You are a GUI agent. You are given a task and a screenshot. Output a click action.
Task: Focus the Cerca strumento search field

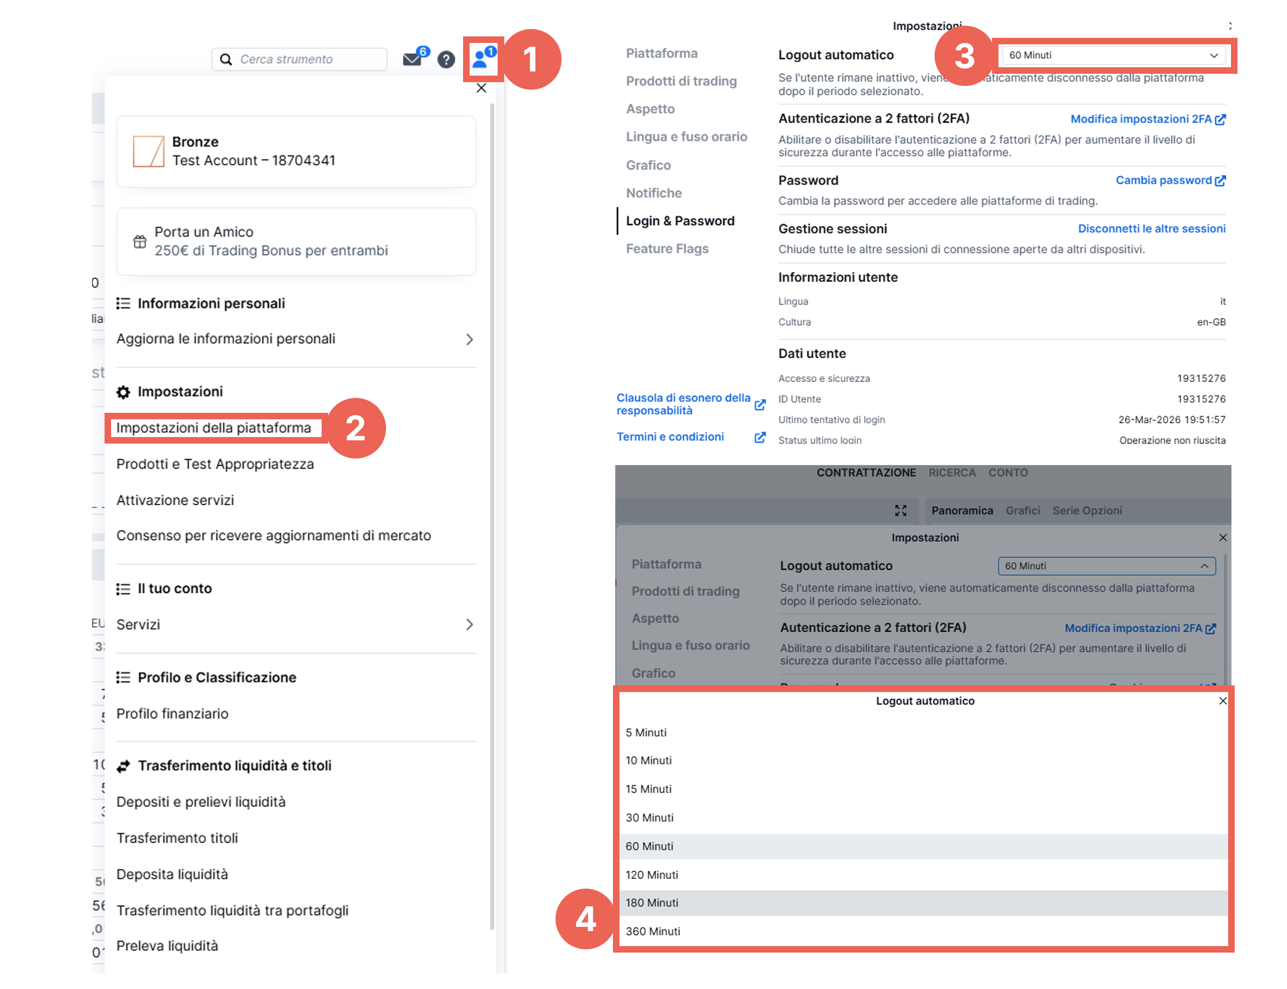pos(299,59)
